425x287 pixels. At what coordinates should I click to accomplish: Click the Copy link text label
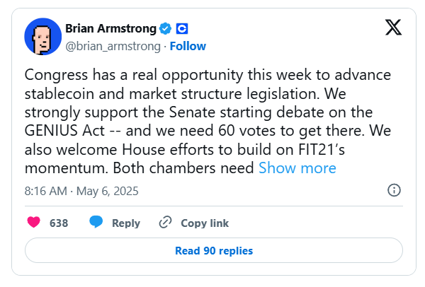[x=205, y=223]
